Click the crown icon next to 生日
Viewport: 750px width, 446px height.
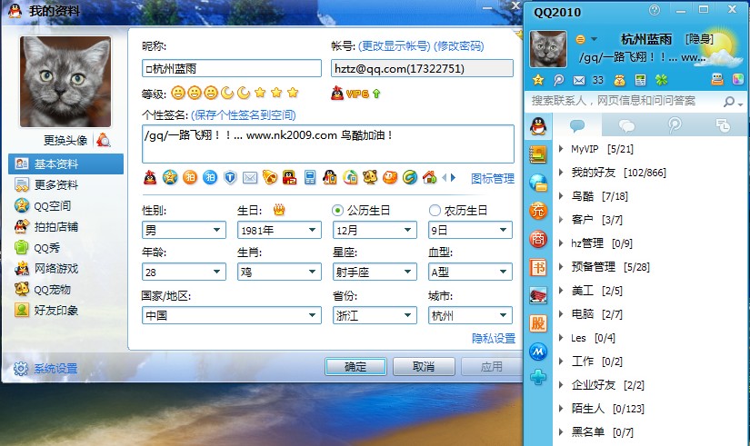tap(279, 210)
